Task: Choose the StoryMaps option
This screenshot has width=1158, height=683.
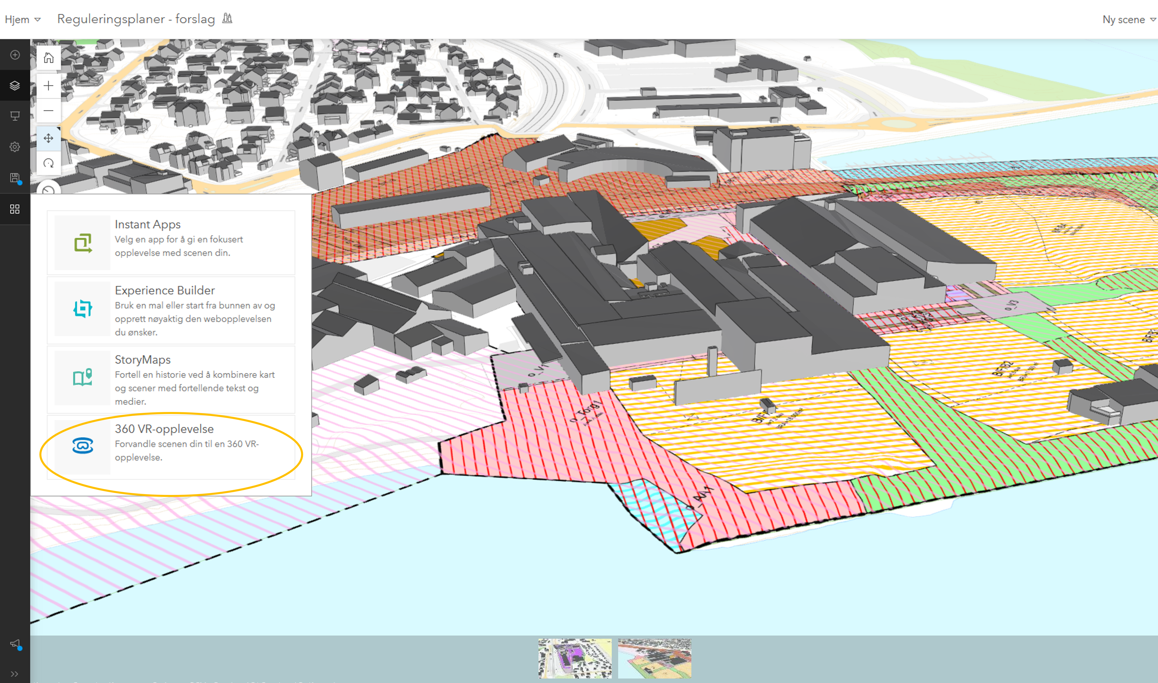Action: tap(171, 379)
